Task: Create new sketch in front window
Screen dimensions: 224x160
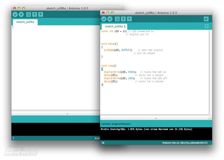Action: [x=117, y=19]
